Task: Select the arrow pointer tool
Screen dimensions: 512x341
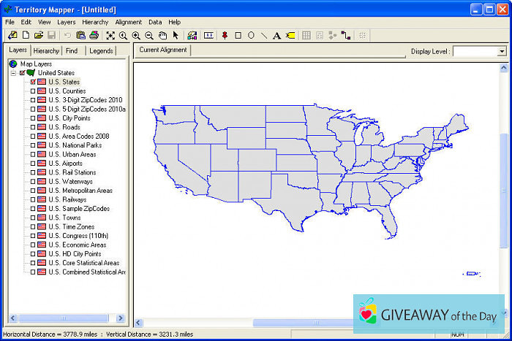Action: [176, 35]
